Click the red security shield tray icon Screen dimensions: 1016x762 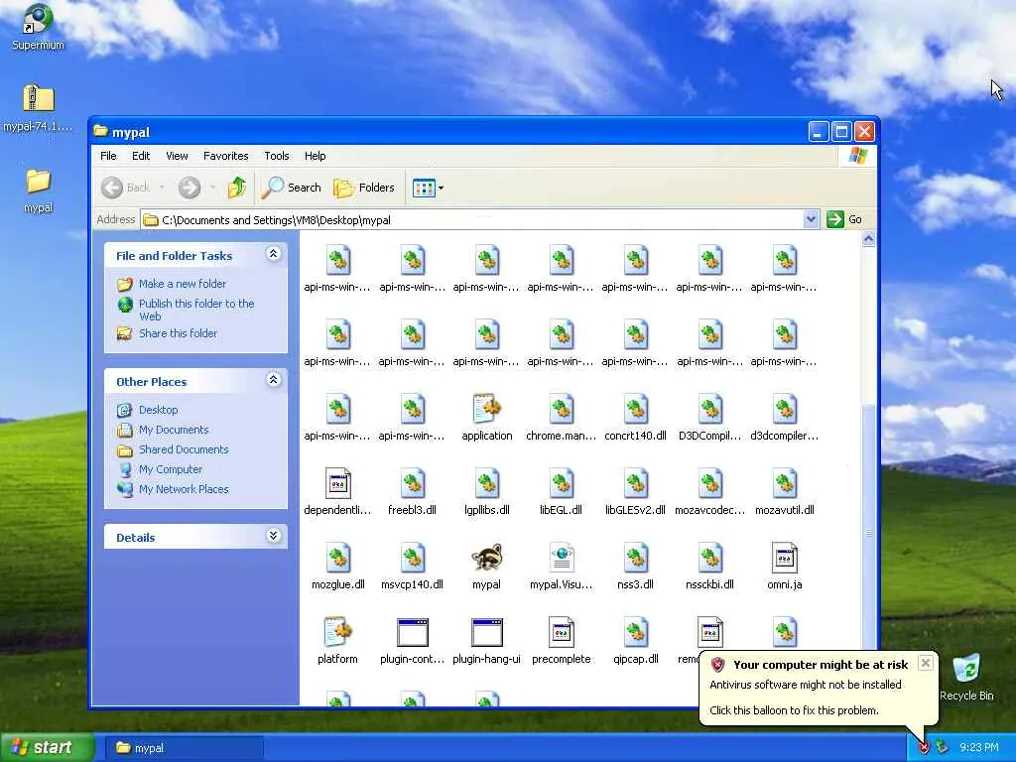click(x=924, y=748)
